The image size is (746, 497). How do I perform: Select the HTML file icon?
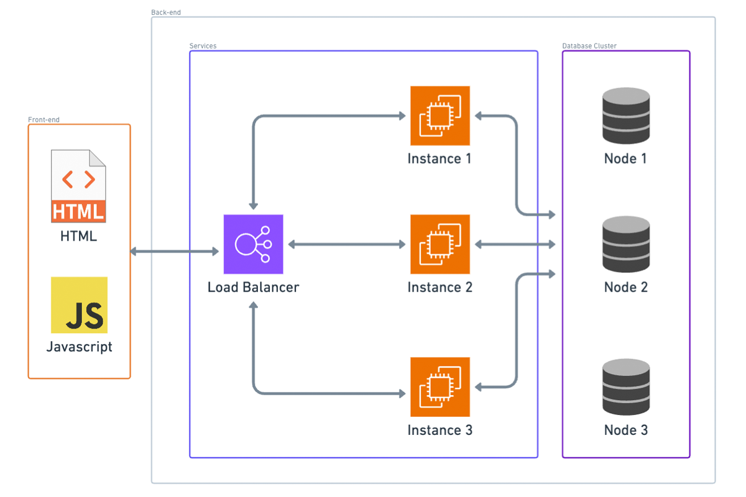coord(78,186)
